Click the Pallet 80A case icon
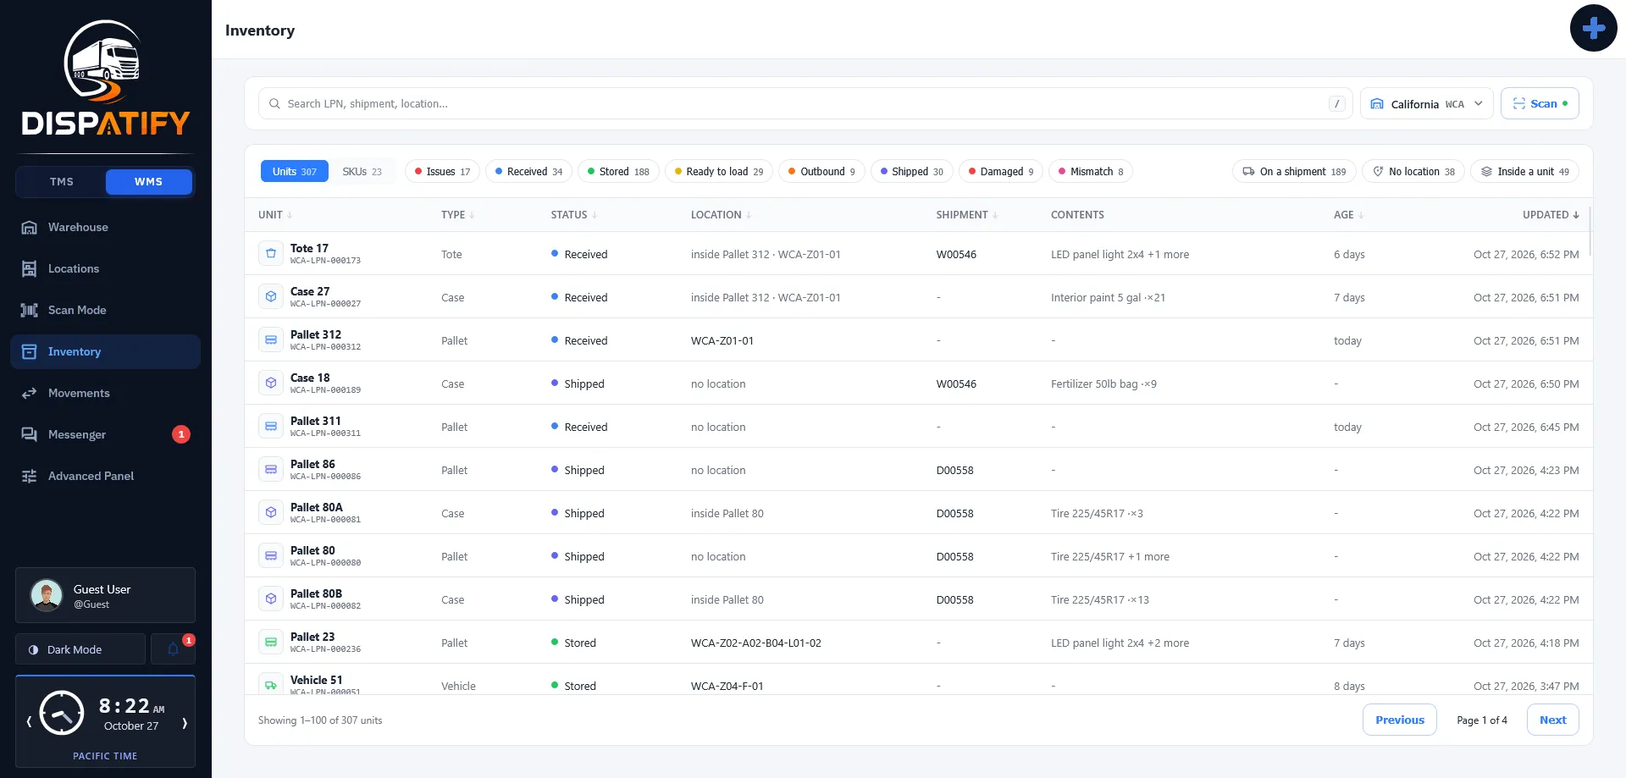The height and width of the screenshot is (778, 1626). (271, 512)
